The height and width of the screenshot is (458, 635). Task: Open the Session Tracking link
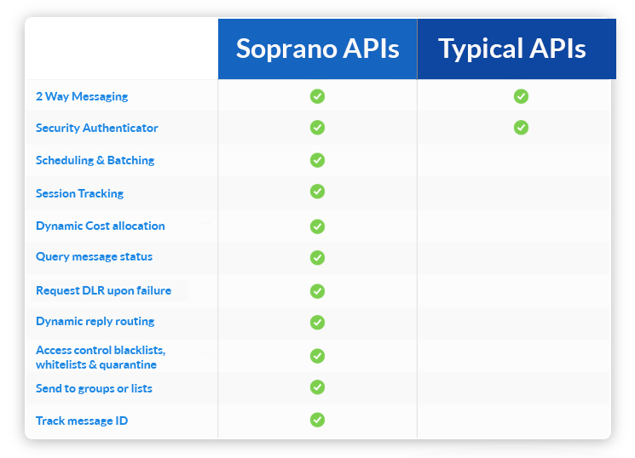80,193
